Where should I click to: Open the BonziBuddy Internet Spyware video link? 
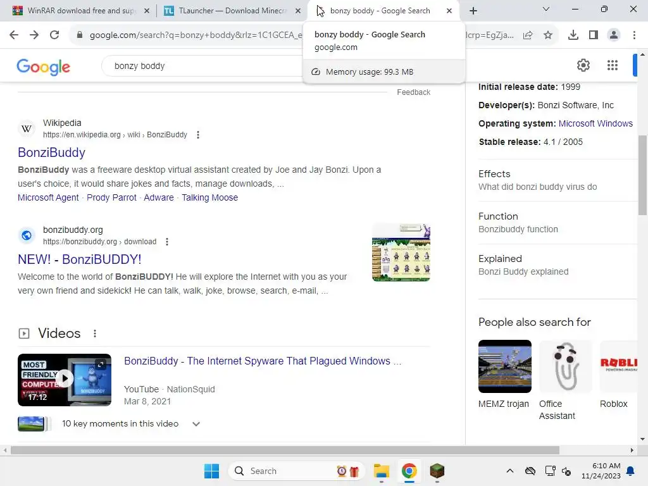click(263, 361)
